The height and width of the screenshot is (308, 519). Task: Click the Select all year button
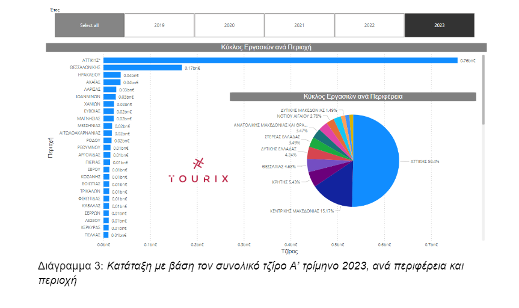click(x=89, y=26)
